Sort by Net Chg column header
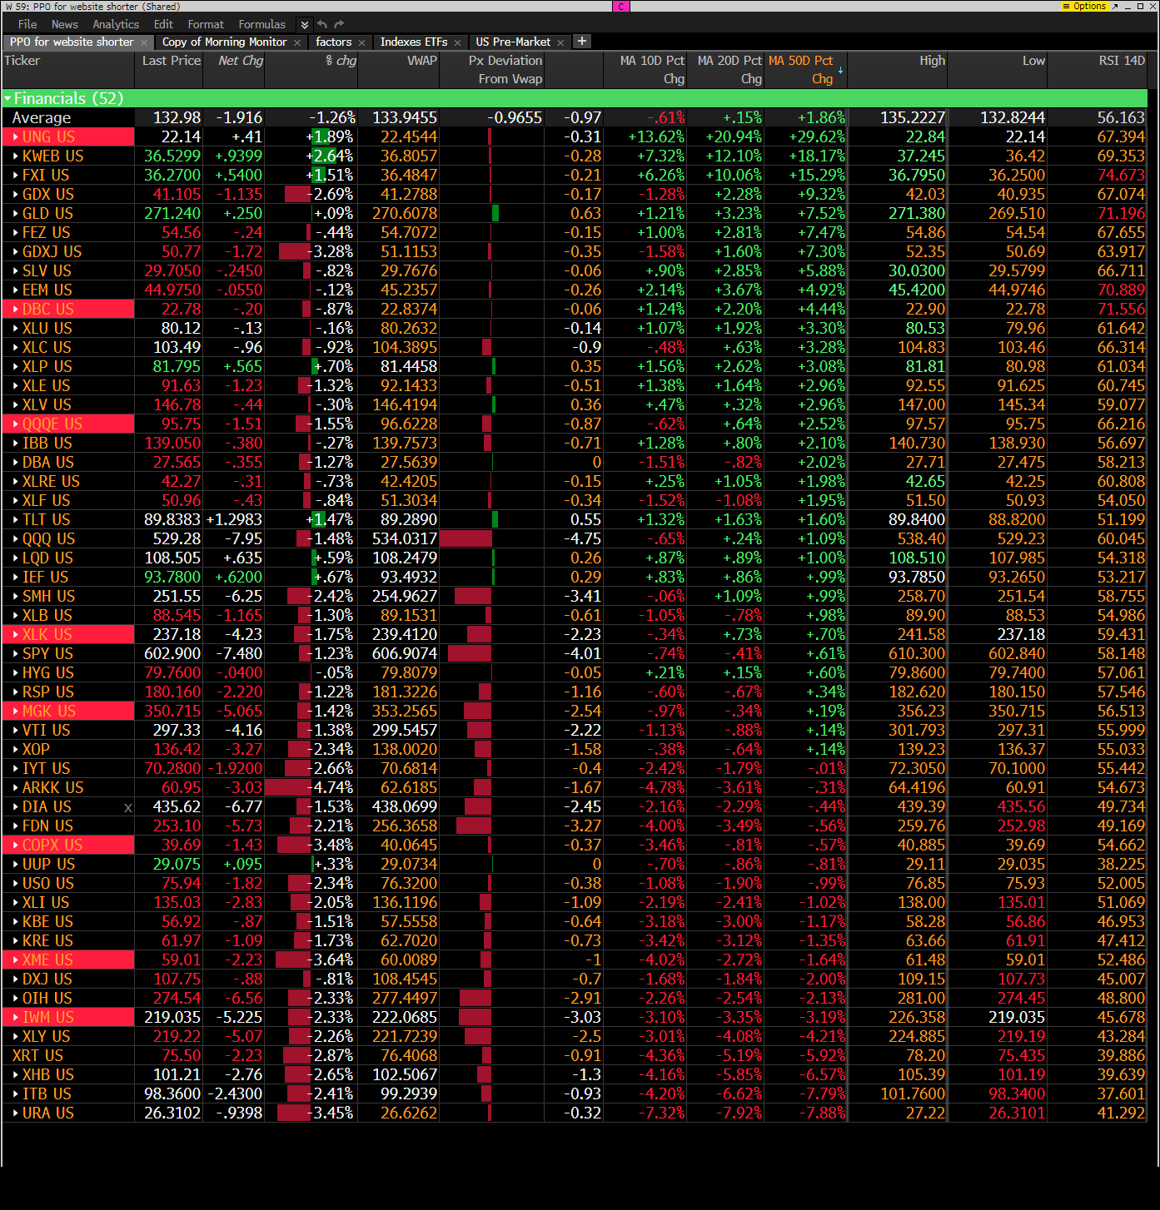Screen dimensions: 1160x1210 [x=234, y=70]
